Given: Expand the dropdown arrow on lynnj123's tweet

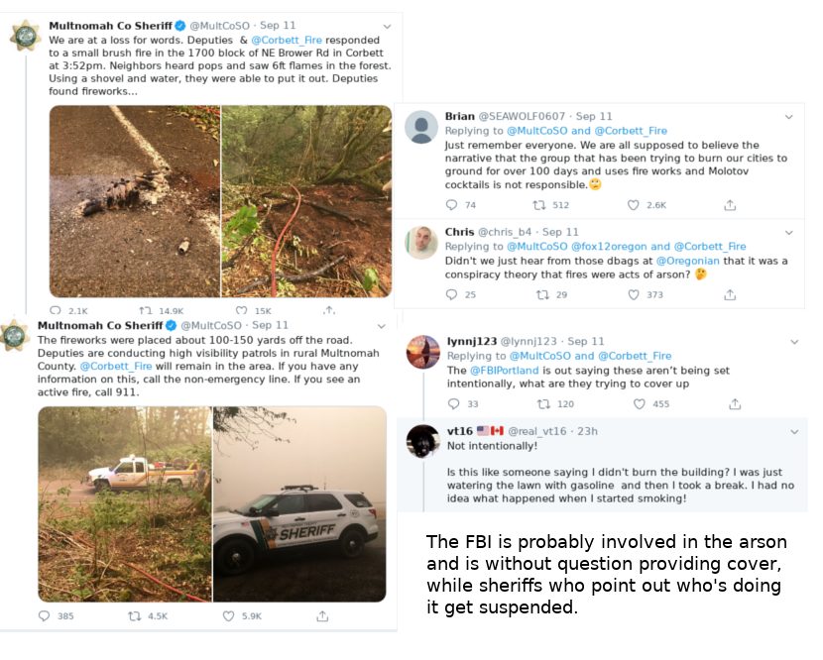Looking at the screenshot, I should 793,342.
